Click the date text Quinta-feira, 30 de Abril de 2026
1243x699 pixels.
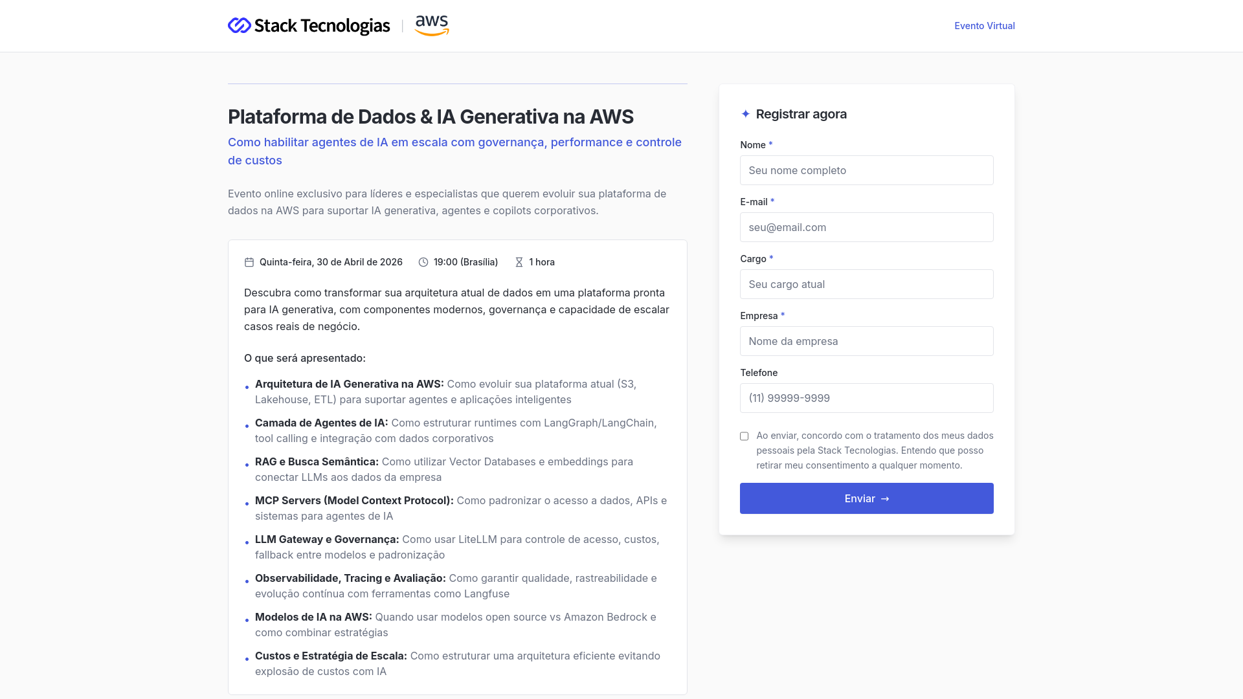[331, 262]
